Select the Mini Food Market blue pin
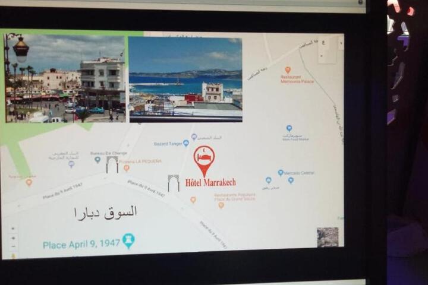Viewport: 428px width, 285px height. (x=289, y=128)
